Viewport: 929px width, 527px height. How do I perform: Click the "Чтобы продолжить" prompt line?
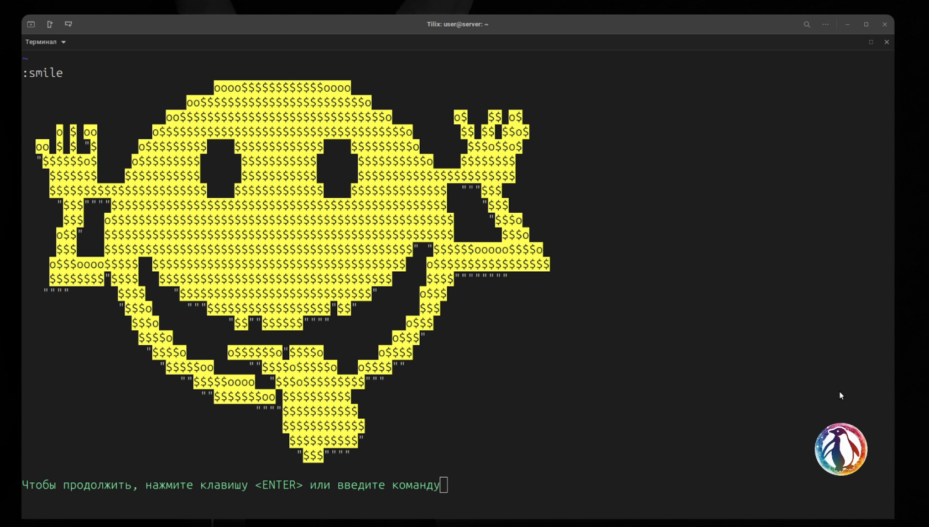231,485
